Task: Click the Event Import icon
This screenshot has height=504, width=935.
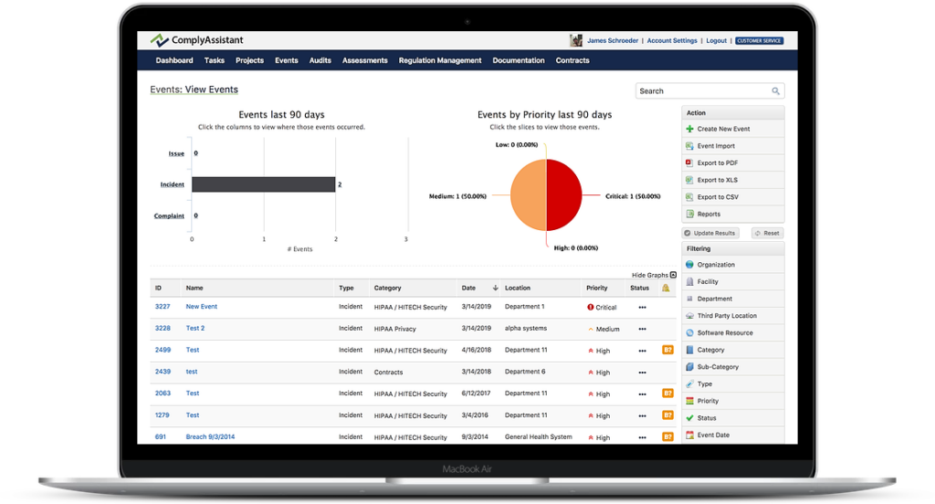Action: coord(689,146)
